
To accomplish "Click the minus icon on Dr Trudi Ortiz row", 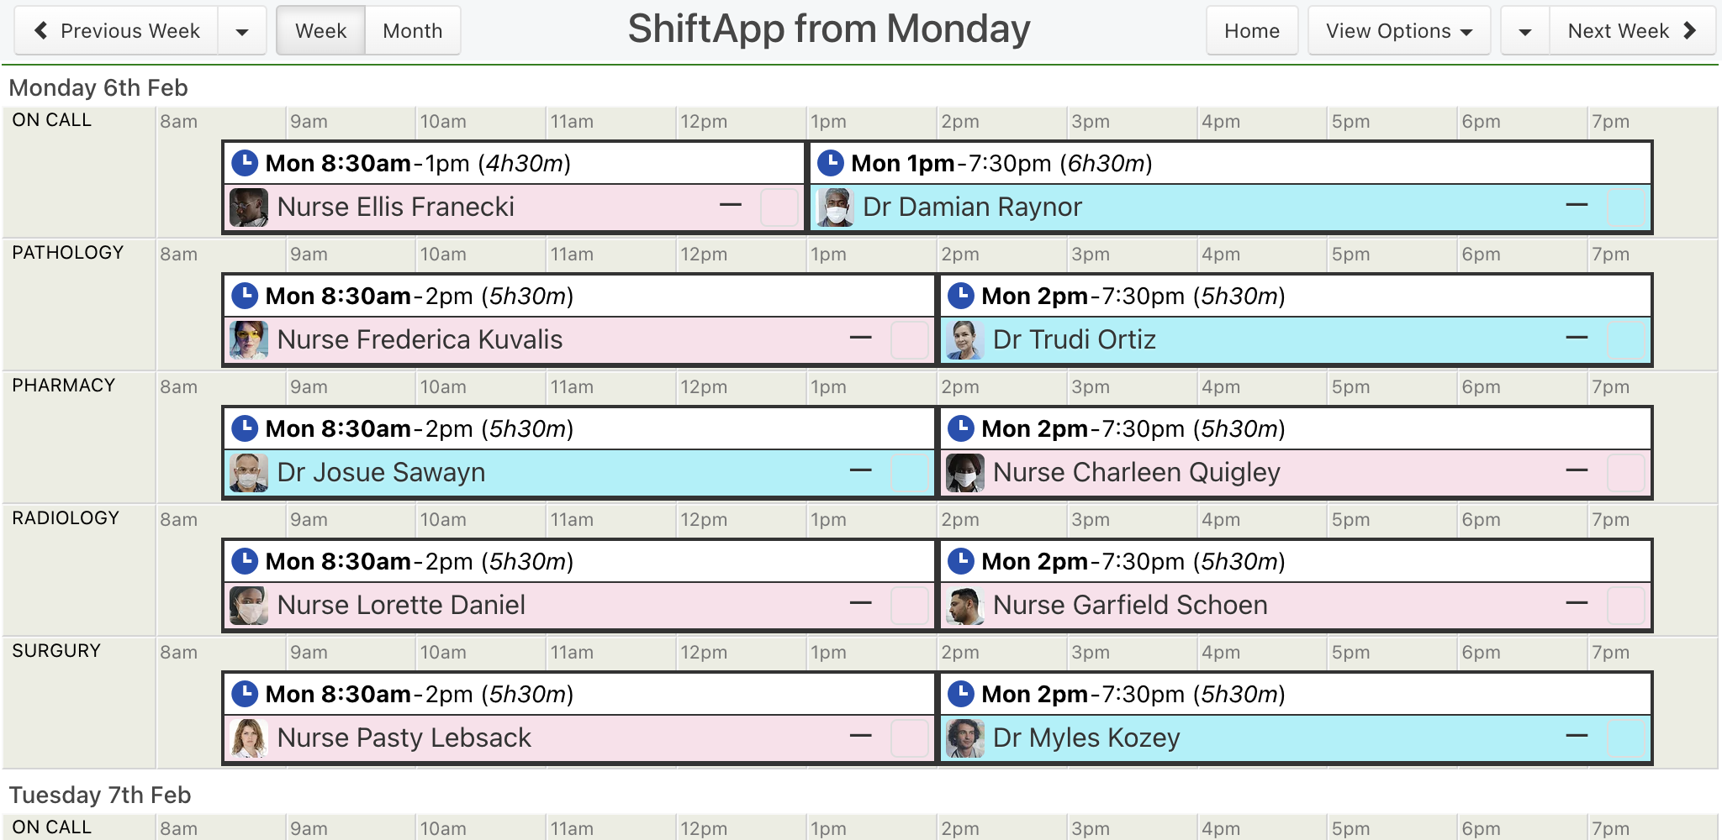I will pos(1577,338).
